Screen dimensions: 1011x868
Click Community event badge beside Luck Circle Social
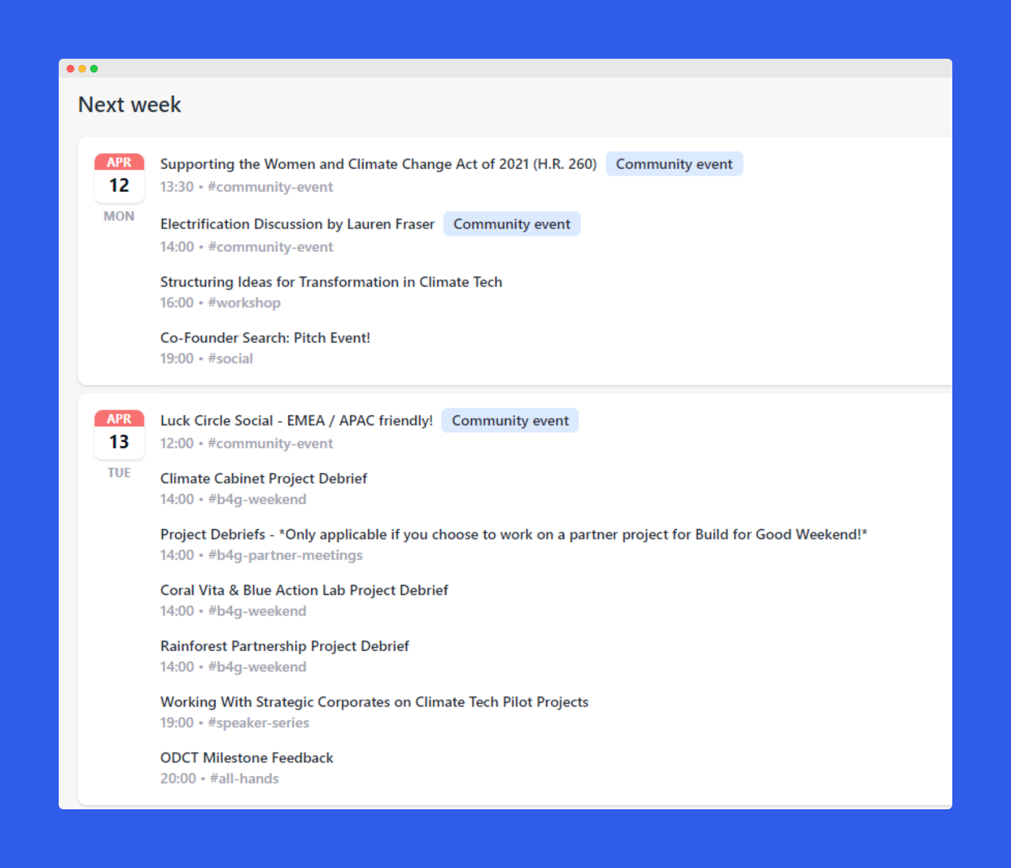510,421
